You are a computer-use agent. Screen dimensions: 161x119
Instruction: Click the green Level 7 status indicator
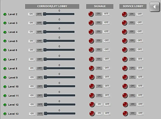[x=5, y=59]
